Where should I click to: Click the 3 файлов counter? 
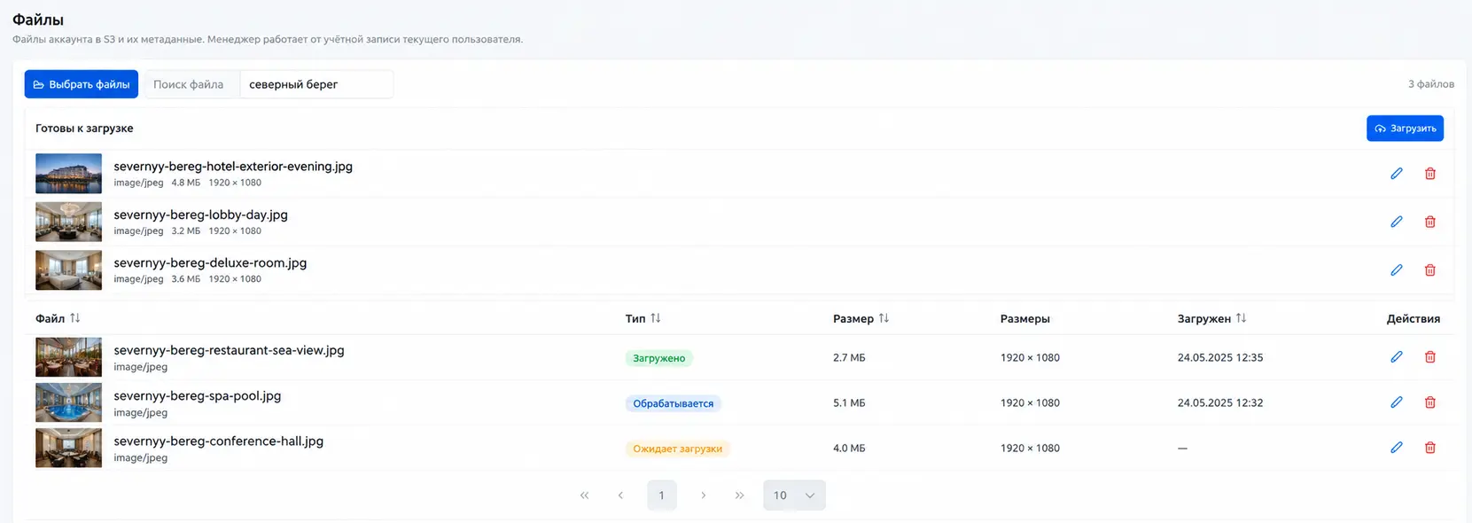pyautogui.click(x=1431, y=84)
